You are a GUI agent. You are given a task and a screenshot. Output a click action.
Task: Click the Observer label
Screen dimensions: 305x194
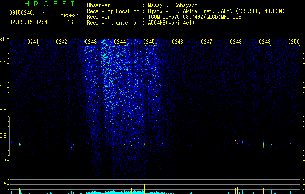98,5
